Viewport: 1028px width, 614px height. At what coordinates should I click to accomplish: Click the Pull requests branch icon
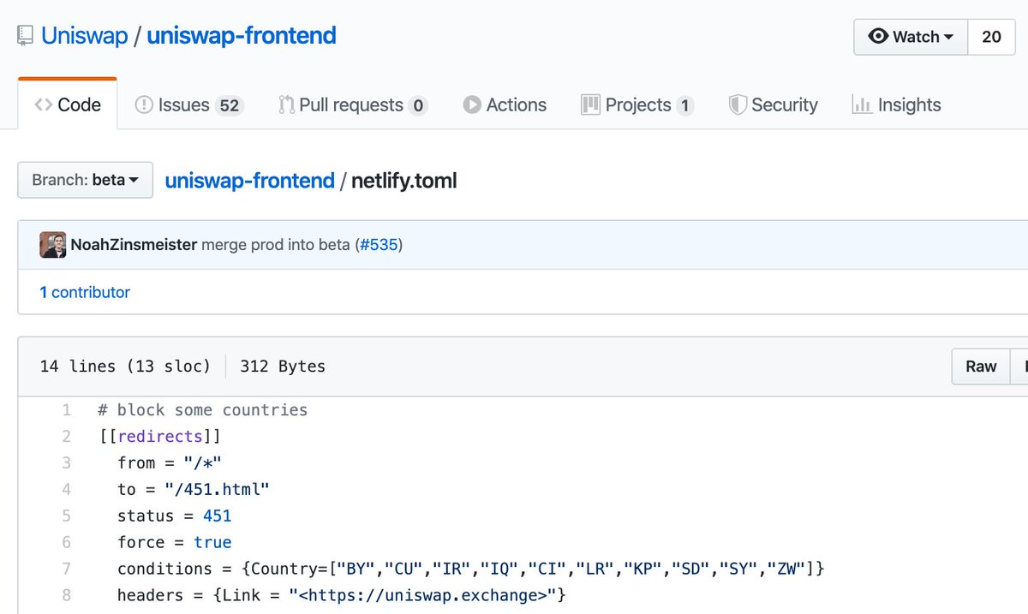tap(286, 104)
